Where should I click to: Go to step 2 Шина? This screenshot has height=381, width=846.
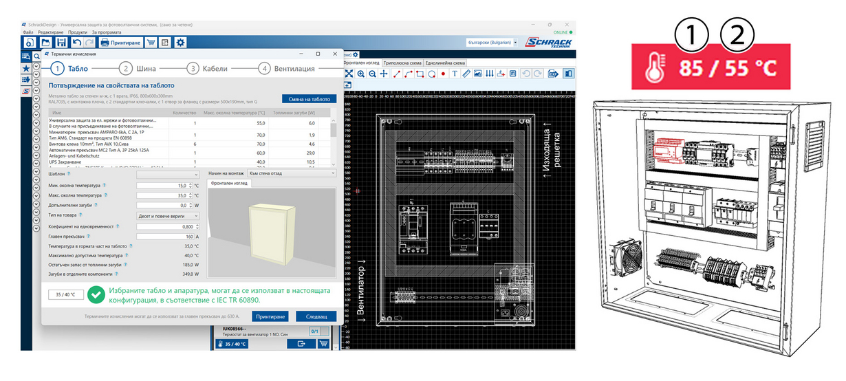(138, 69)
